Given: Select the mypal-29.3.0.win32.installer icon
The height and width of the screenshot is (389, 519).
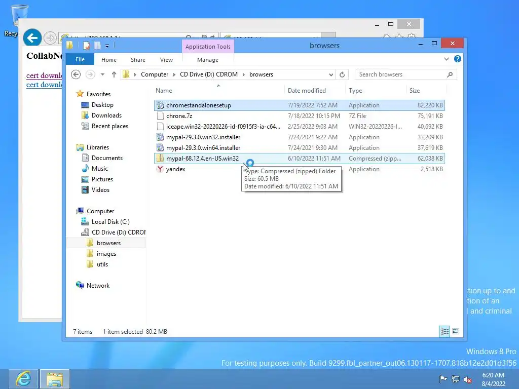Looking at the screenshot, I should pos(160,137).
